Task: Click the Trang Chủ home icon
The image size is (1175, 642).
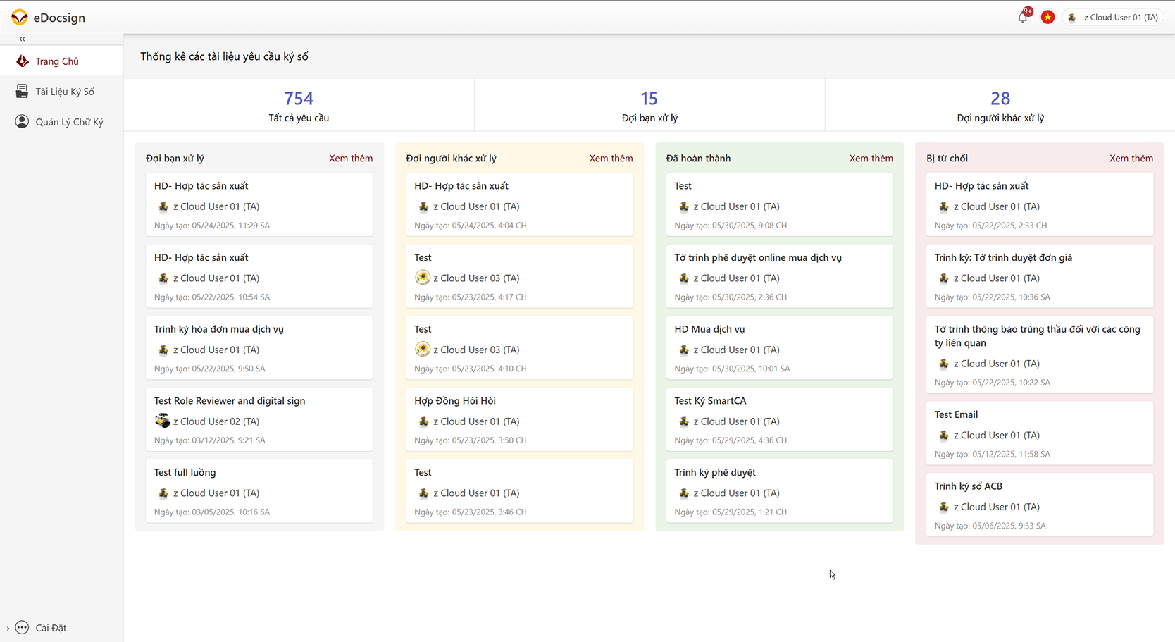Action: click(x=23, y=61)
